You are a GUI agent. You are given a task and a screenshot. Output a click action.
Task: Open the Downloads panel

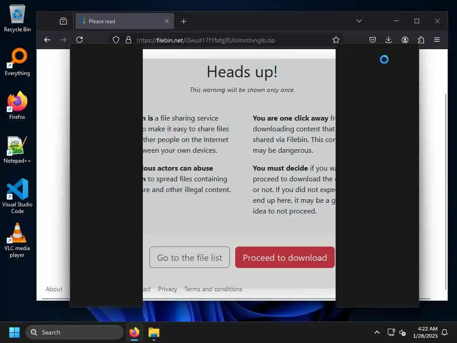[x=389, y=40]
